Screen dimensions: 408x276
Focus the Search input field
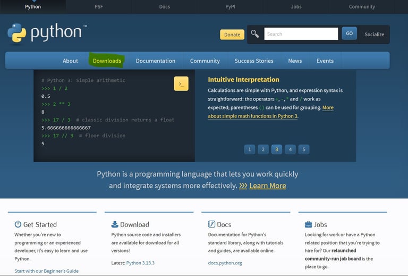click(301, 34)
